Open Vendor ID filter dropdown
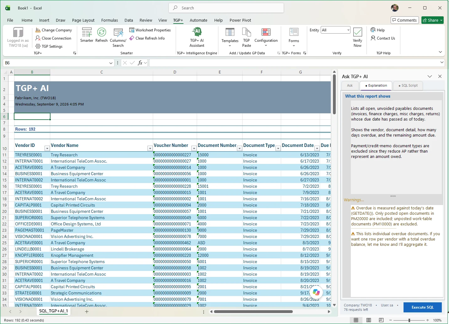The image size is (449, 324). click(47, 148)
